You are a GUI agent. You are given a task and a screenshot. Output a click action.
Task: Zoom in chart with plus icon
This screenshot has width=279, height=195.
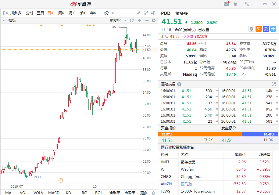point(139,20)
